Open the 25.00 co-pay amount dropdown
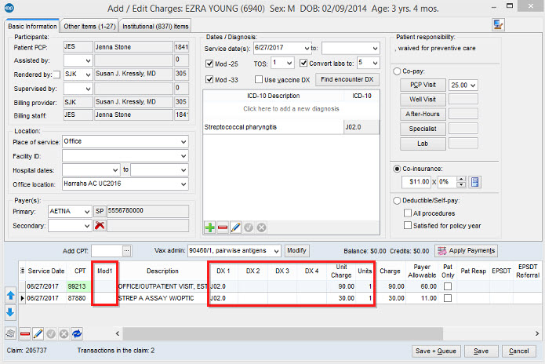Screen dimensions: 545x364 [x=473, y=86]
